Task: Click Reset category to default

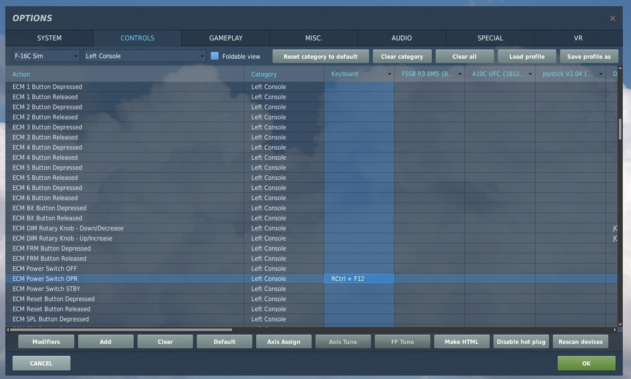Action: (x=321, y=56)
